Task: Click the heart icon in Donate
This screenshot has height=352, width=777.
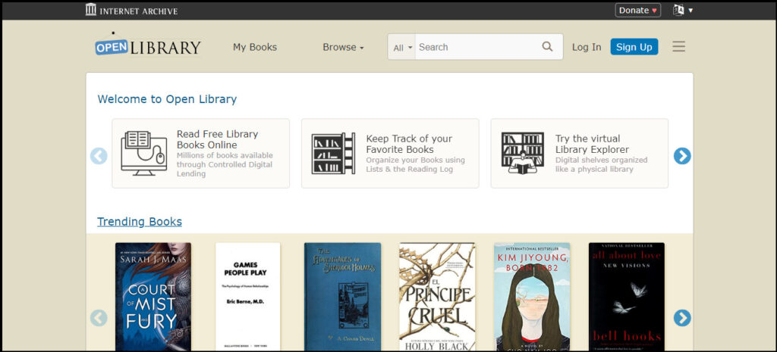Action: [x=654, y=11]
